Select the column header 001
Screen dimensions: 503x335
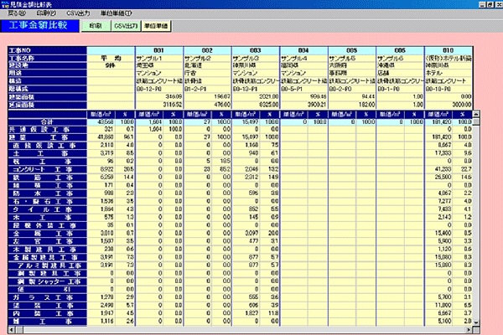pyautogui.click(x=159, y=50)
